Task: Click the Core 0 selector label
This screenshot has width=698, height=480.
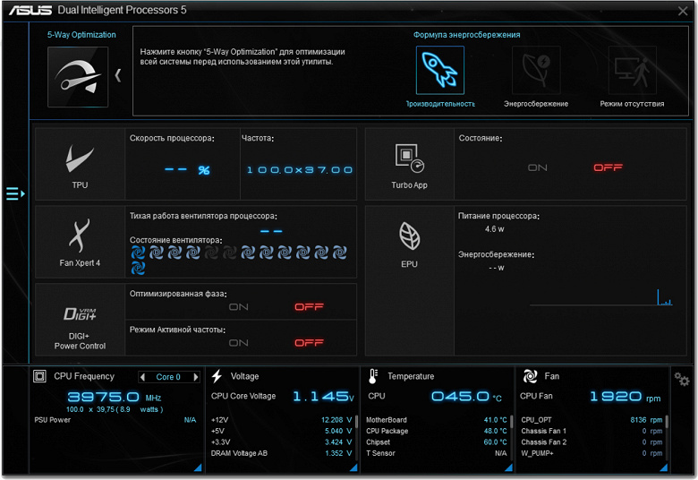Action: click(x=168, y=377)
